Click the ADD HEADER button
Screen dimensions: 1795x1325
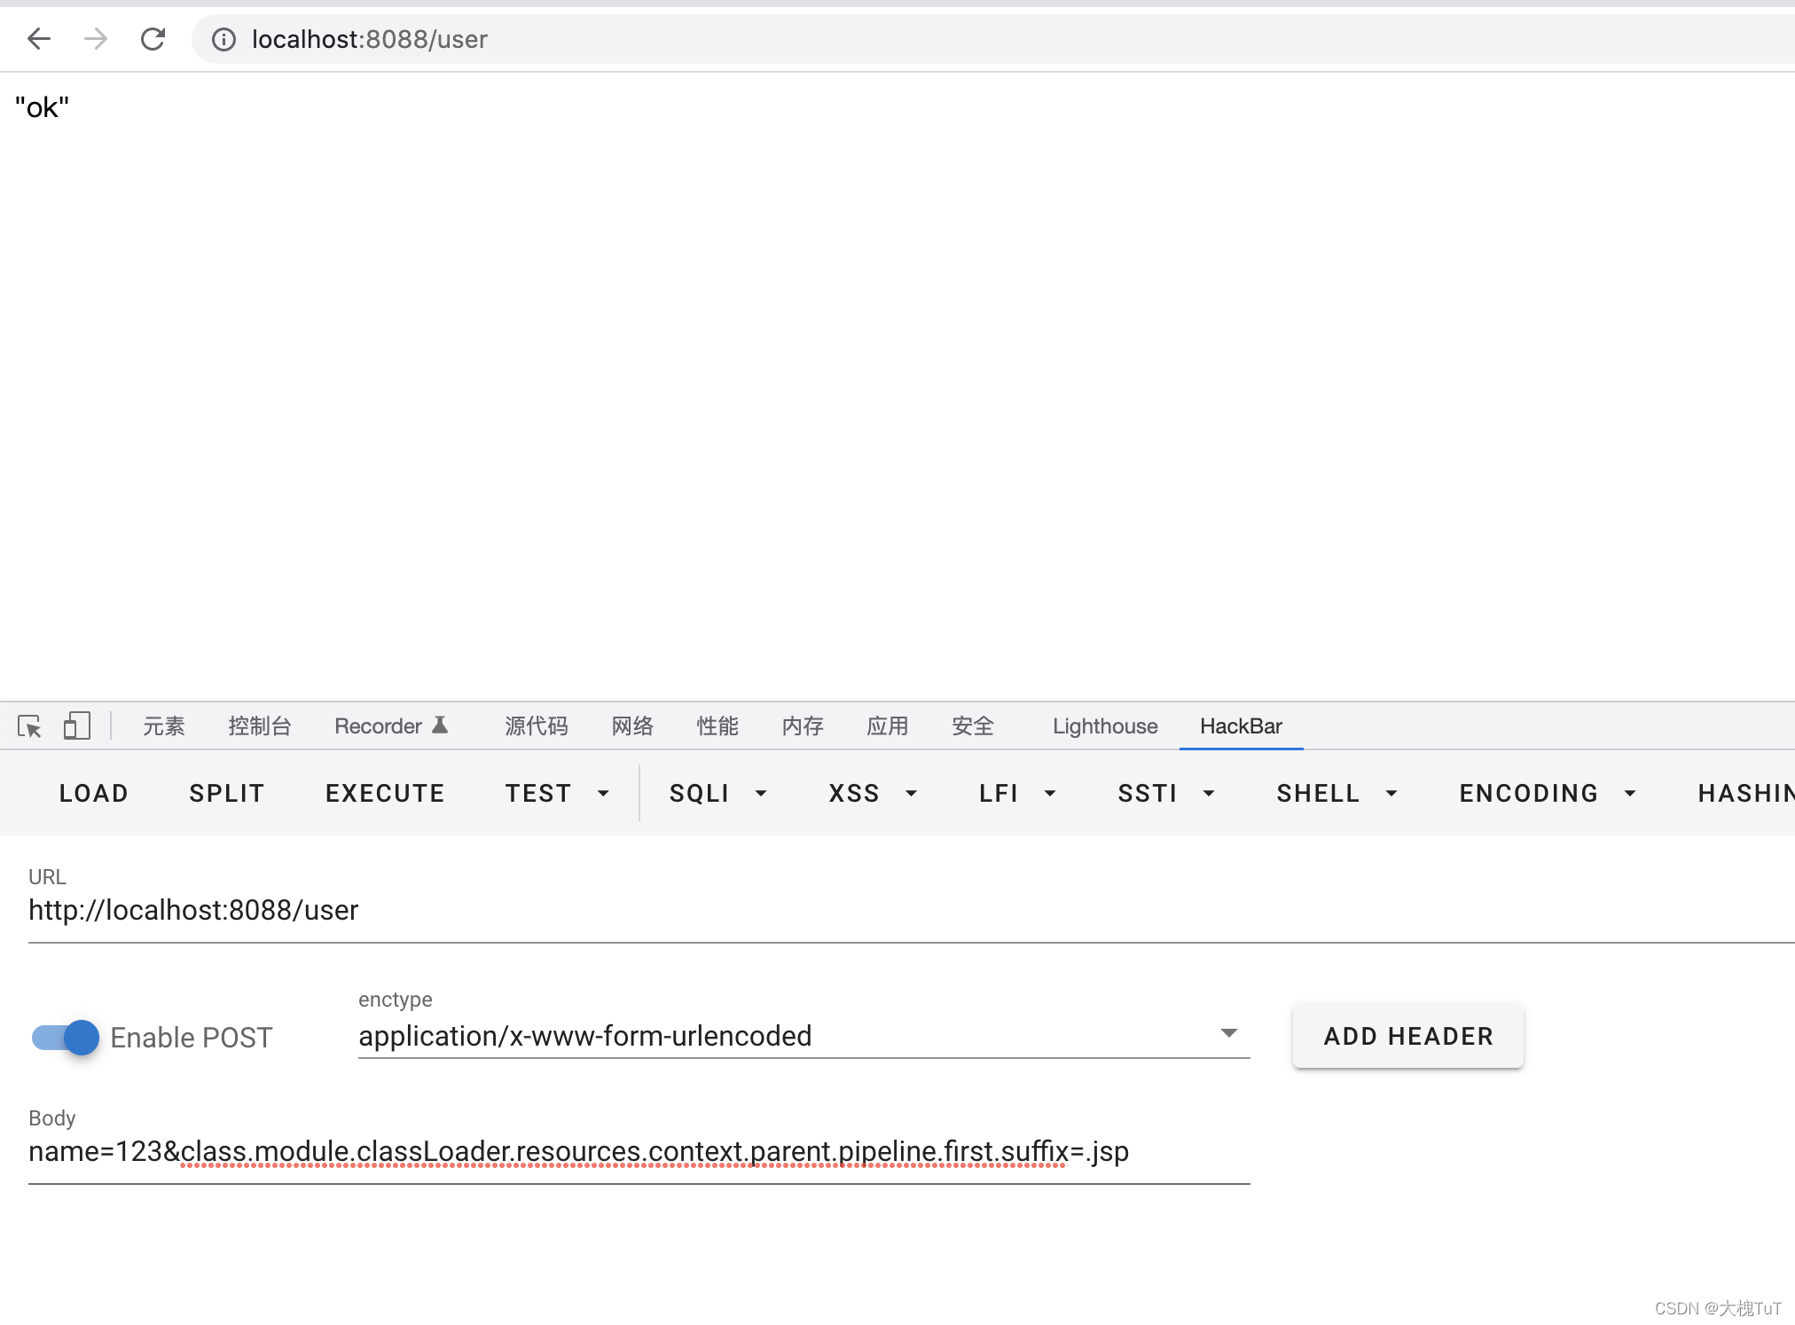point(1408,1036)
